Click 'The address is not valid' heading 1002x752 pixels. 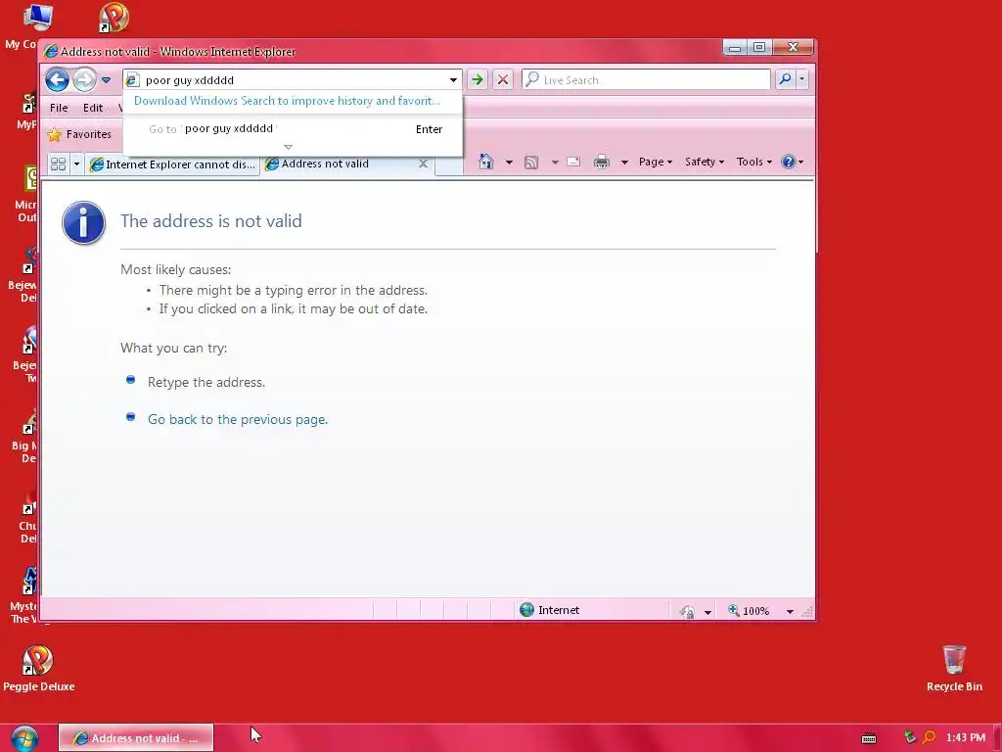(211, 221)
